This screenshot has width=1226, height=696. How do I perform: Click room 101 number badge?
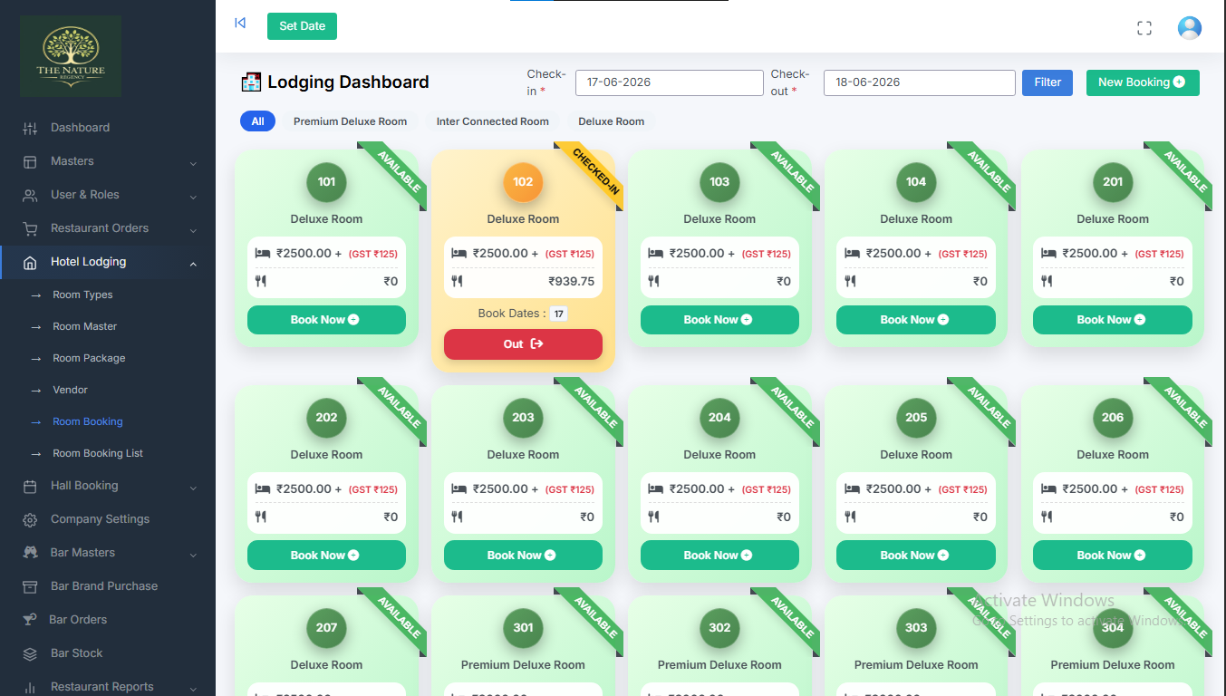[326, 182]
